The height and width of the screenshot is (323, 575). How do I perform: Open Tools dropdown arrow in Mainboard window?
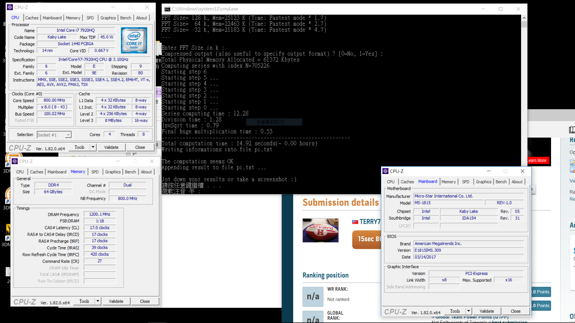pos(468,311)
